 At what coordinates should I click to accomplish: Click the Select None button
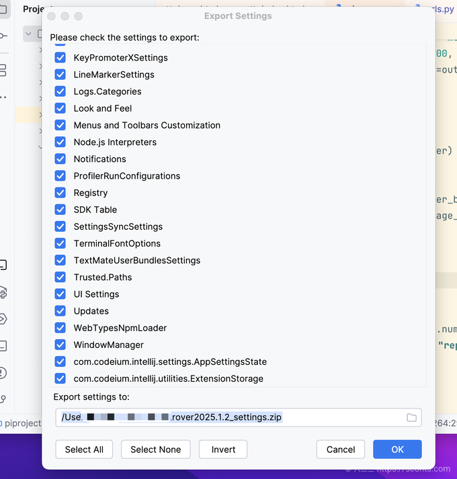(156, 449)
